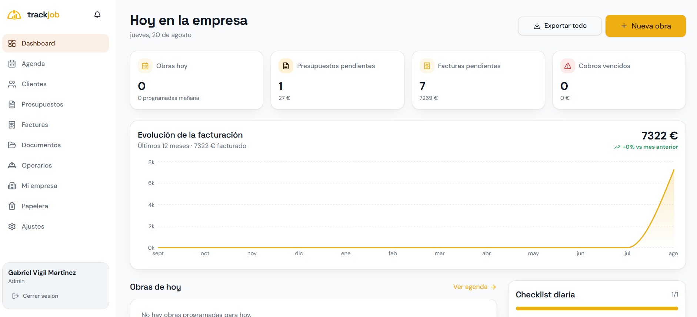This screenshot has width=697, height=317.
Task: Click the Operarios hard hat icon
Action: 12,165
